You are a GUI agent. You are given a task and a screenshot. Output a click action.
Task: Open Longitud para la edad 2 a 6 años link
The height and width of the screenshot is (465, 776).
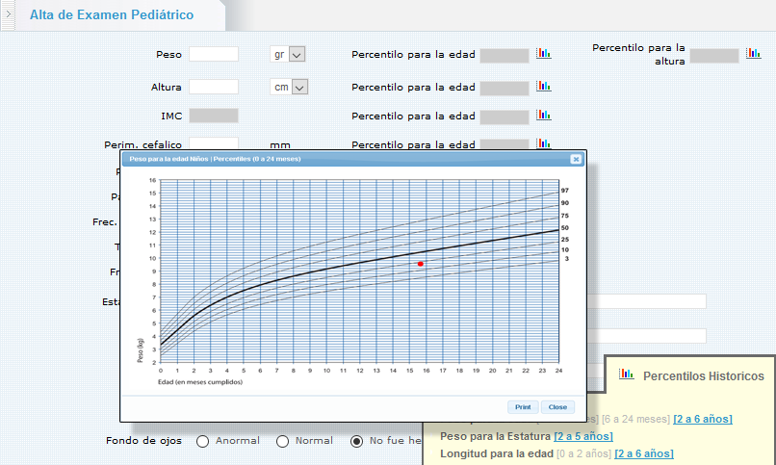644,453
